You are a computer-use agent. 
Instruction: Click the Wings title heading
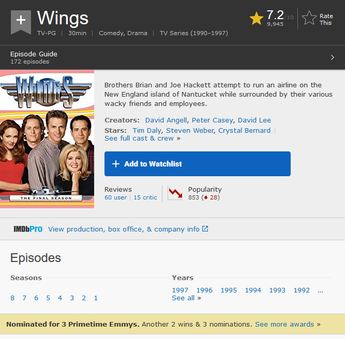click(x=63, y=18)
